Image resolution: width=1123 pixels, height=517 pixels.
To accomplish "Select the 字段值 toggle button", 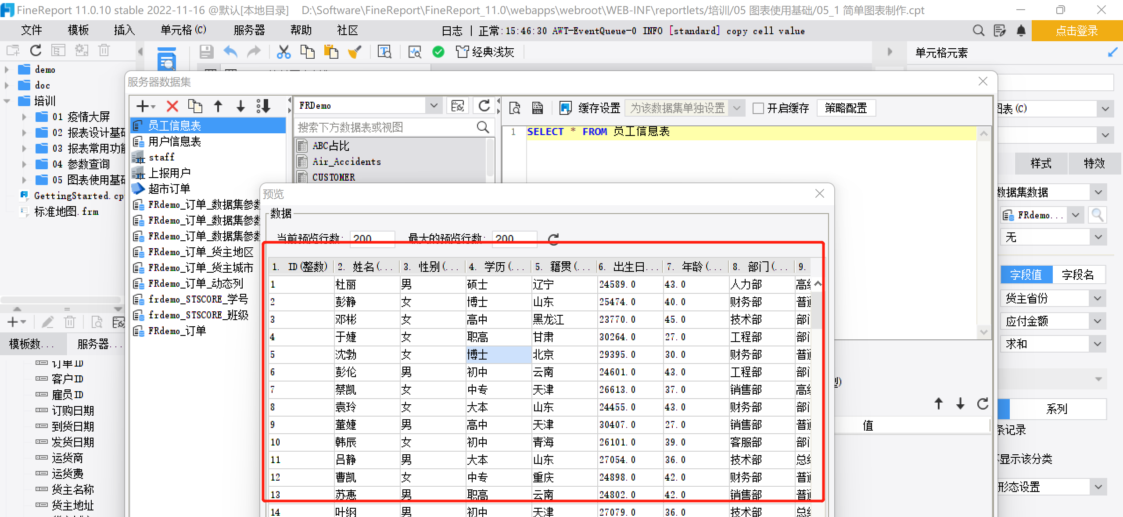I will [1026, 275].
